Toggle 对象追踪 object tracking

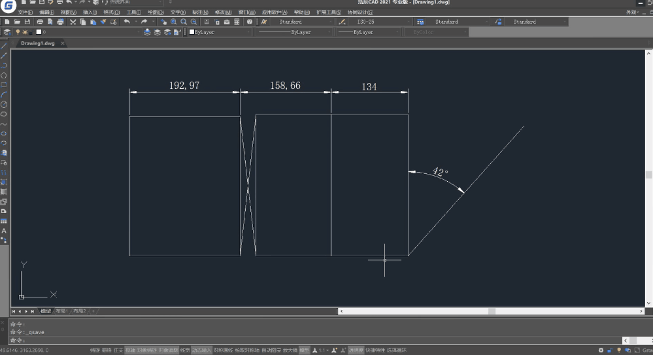coord(168,350)
